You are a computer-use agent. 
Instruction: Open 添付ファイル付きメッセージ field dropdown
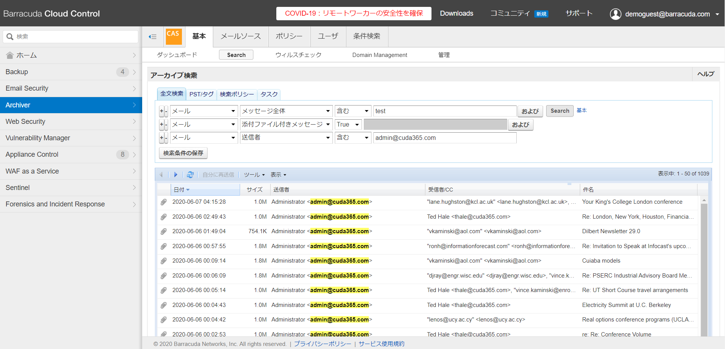click(x=286, y=124)
